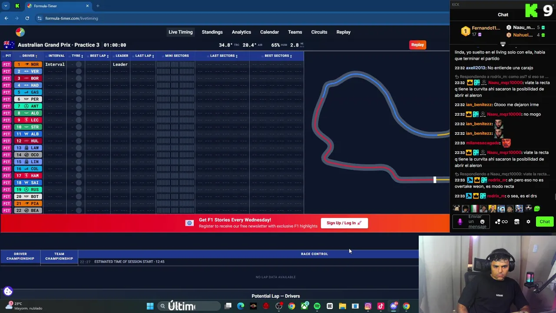Expand the chat leaderboard arrow
This screenshot has width=556, height=313.
[x=503, y=44]
